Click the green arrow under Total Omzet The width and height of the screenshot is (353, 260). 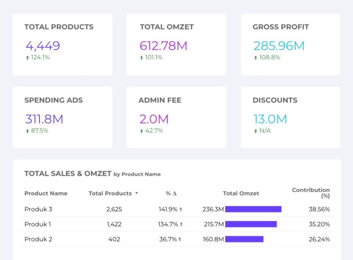pyautogui.click(x=141, y=58)
